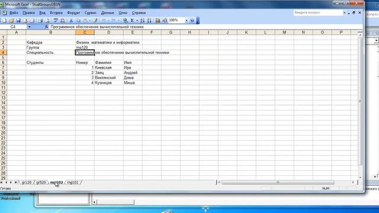Click the fx insert function button

[46, 27]
